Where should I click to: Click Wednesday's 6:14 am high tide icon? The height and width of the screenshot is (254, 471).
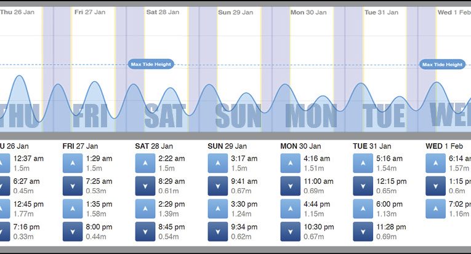pos(435,163)
